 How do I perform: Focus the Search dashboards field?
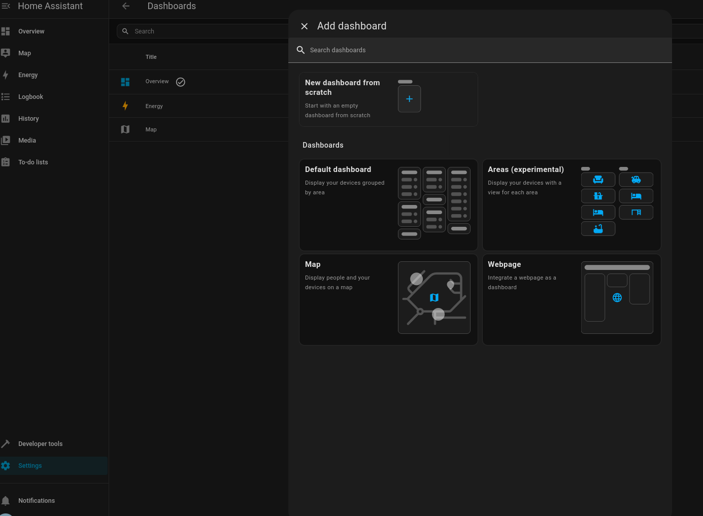(x=480, y=50)
